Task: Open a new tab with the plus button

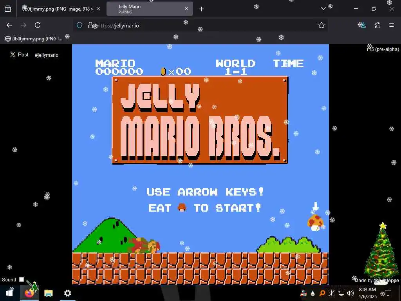Action: (x=202, y=9)
